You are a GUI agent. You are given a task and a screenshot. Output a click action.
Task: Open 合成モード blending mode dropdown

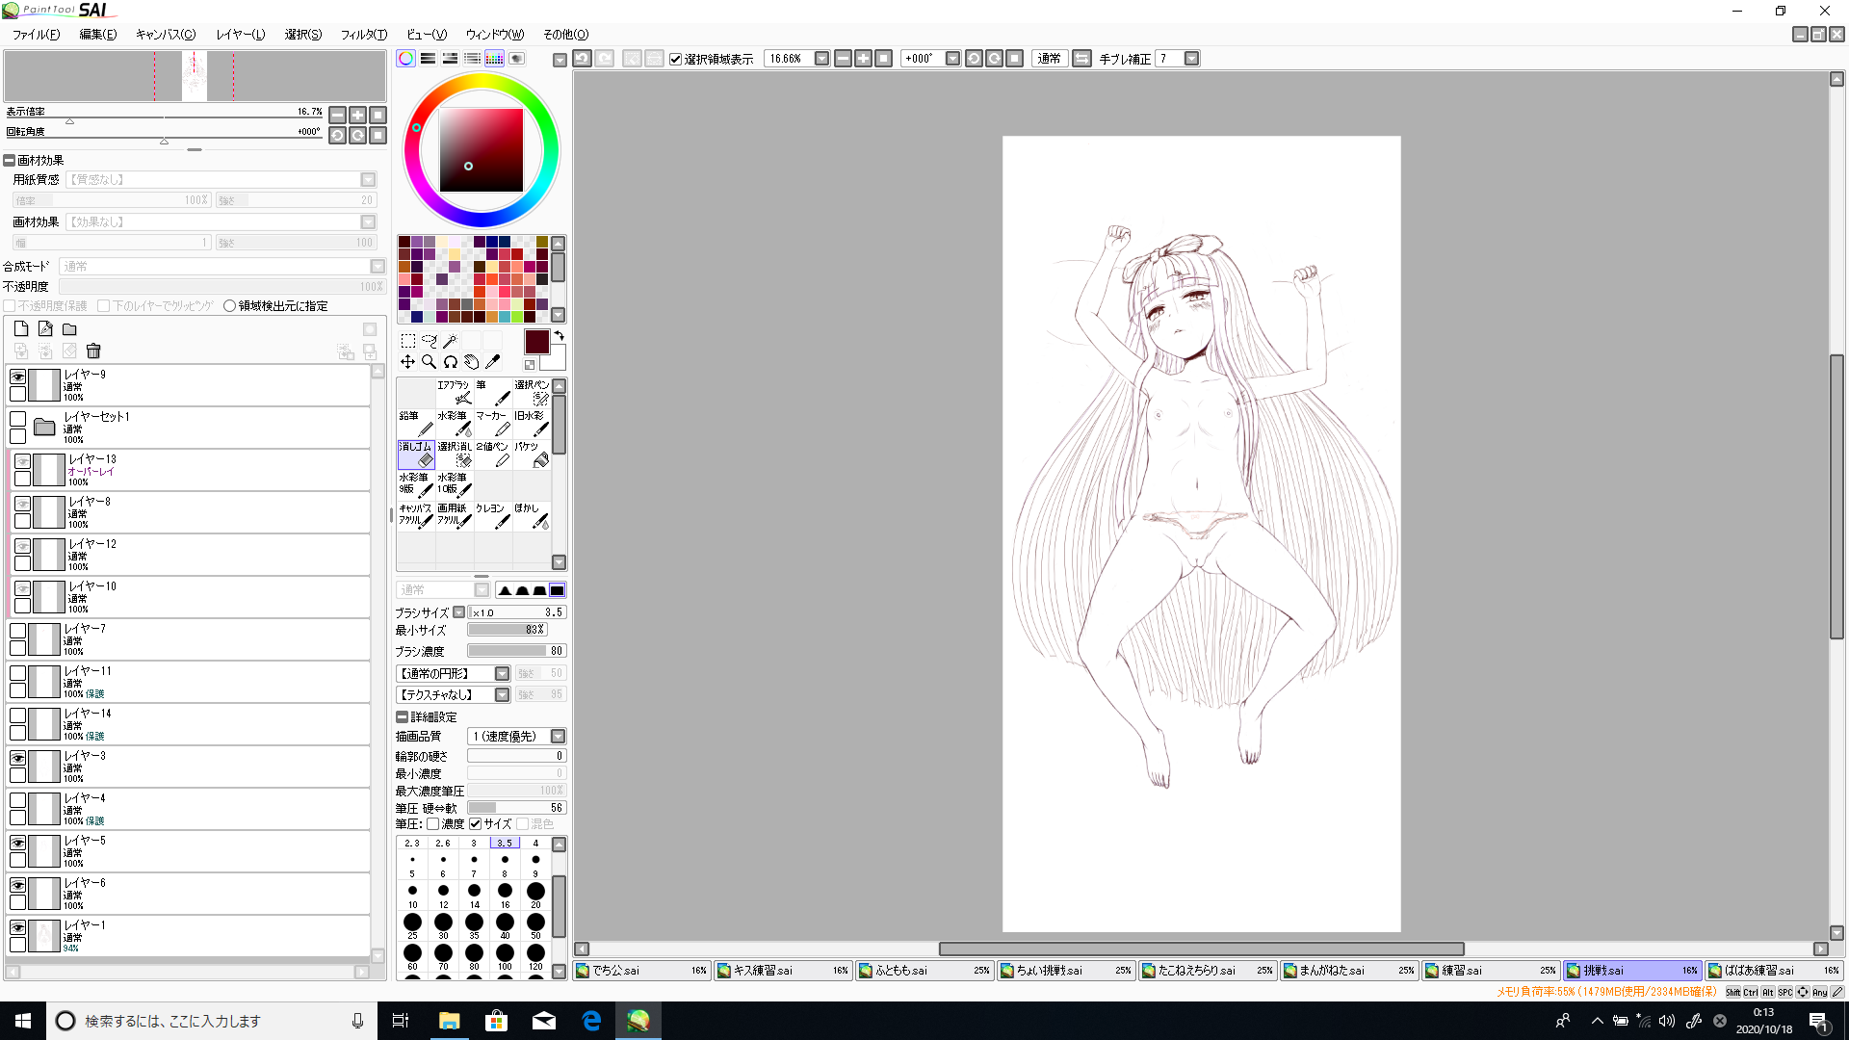coord(378,267)
